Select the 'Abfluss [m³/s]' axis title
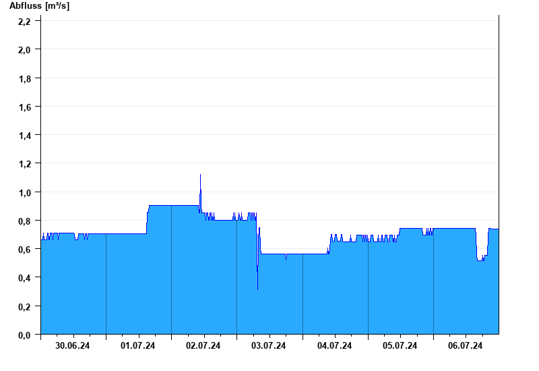This screenshot has width=539, height=371. 39,6
